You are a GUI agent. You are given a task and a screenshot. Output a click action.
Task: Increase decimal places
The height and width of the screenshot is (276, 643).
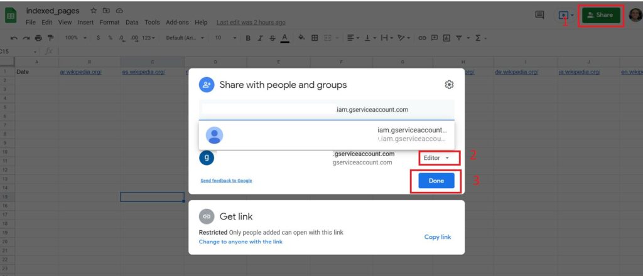click(x=134, y=38)
